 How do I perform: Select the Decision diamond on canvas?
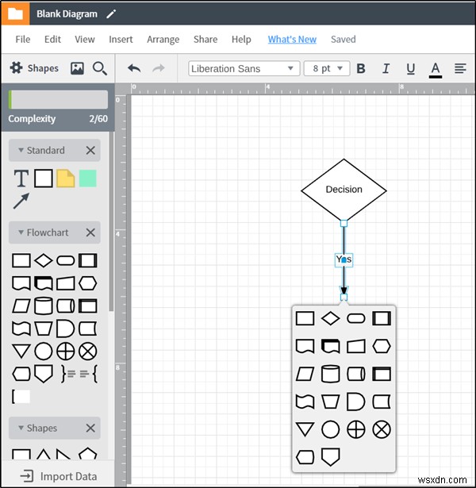tap(344, 190)
